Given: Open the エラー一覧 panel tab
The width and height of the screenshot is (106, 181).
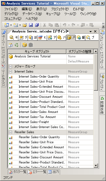Looking at the screenshot, I should click(37, 172).
